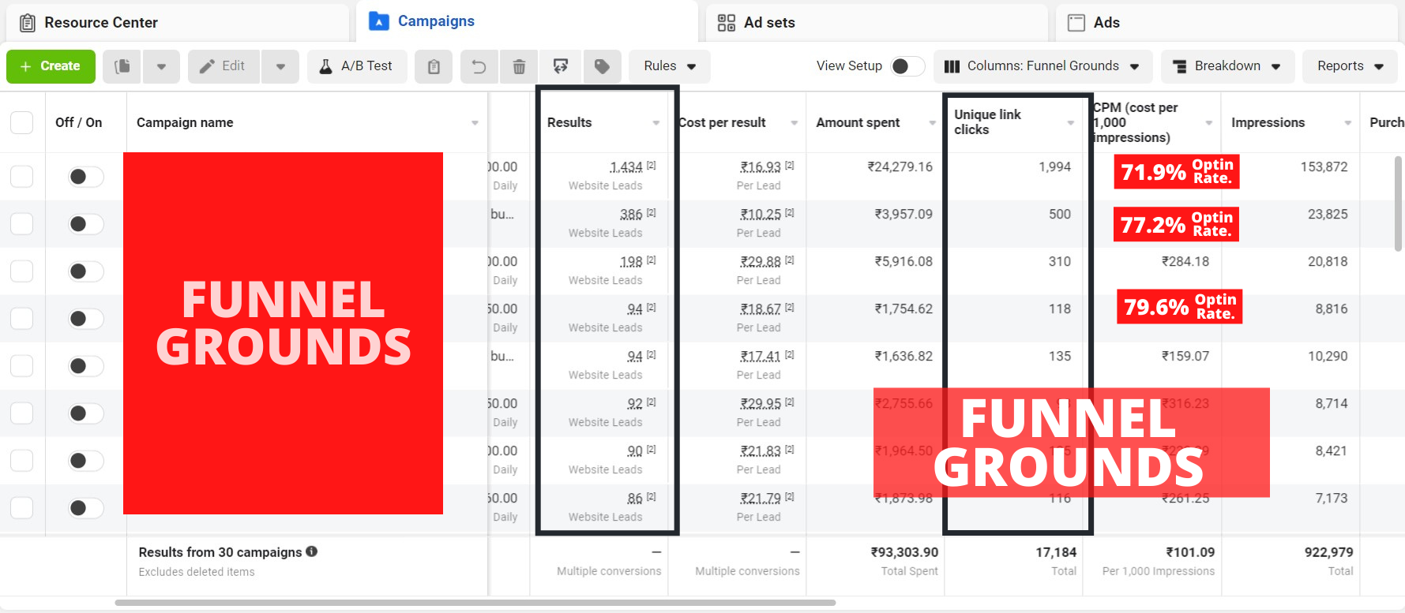Click the pencil Edit icon

point(207,66)
